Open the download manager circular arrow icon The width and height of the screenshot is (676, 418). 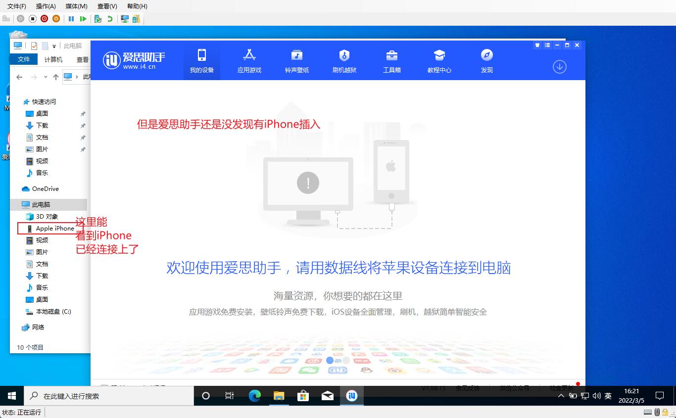click(x=559, y=67)
